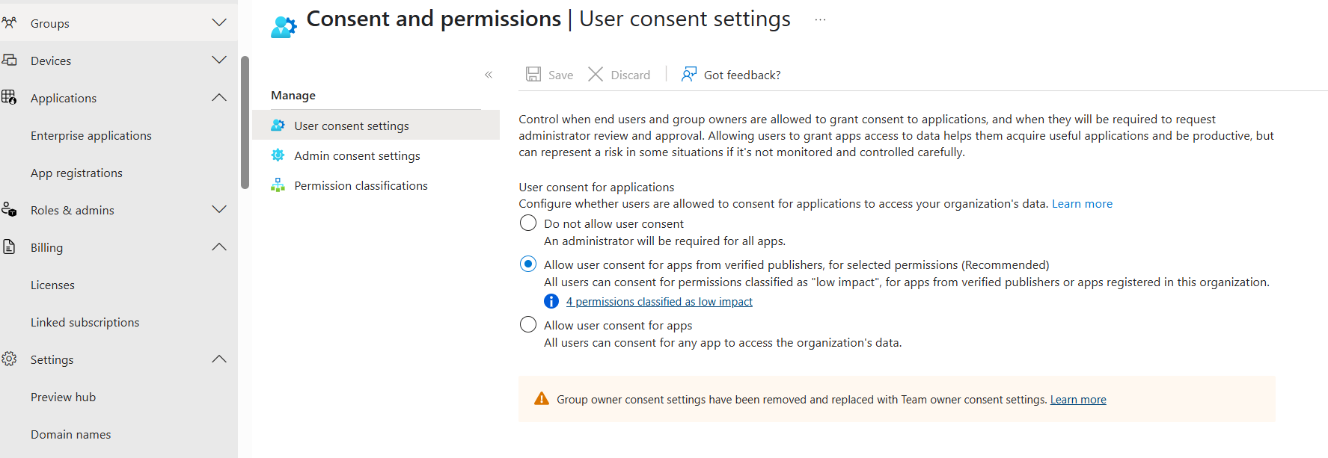This screenshot has width=1328, height=458.
Task: Click the Save disk icon
Action: (533, 74)
